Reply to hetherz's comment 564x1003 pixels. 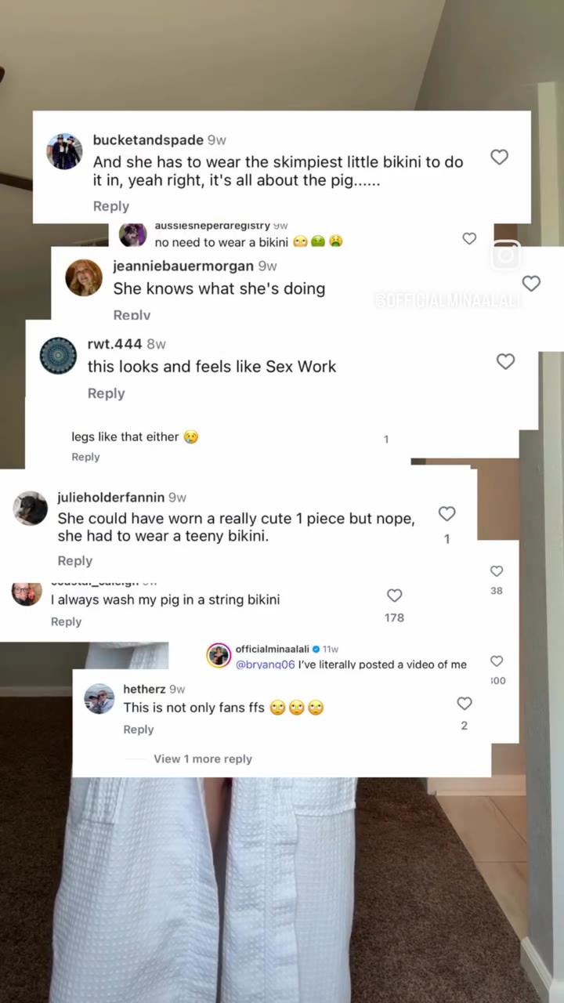click(139, 730)
